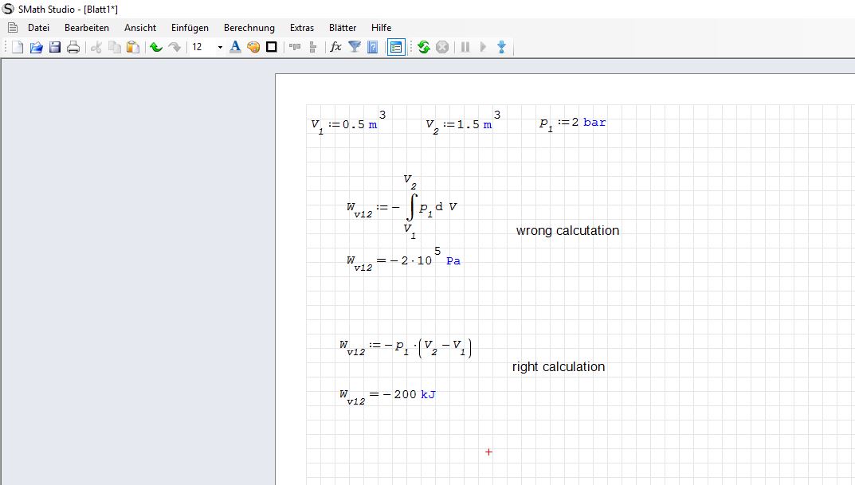Click the New document icon
Image resolution: width=855 pixels, height=485 pixels.
(17, 48)
